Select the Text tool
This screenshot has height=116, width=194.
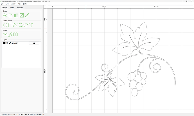click(x=31, y=25)
